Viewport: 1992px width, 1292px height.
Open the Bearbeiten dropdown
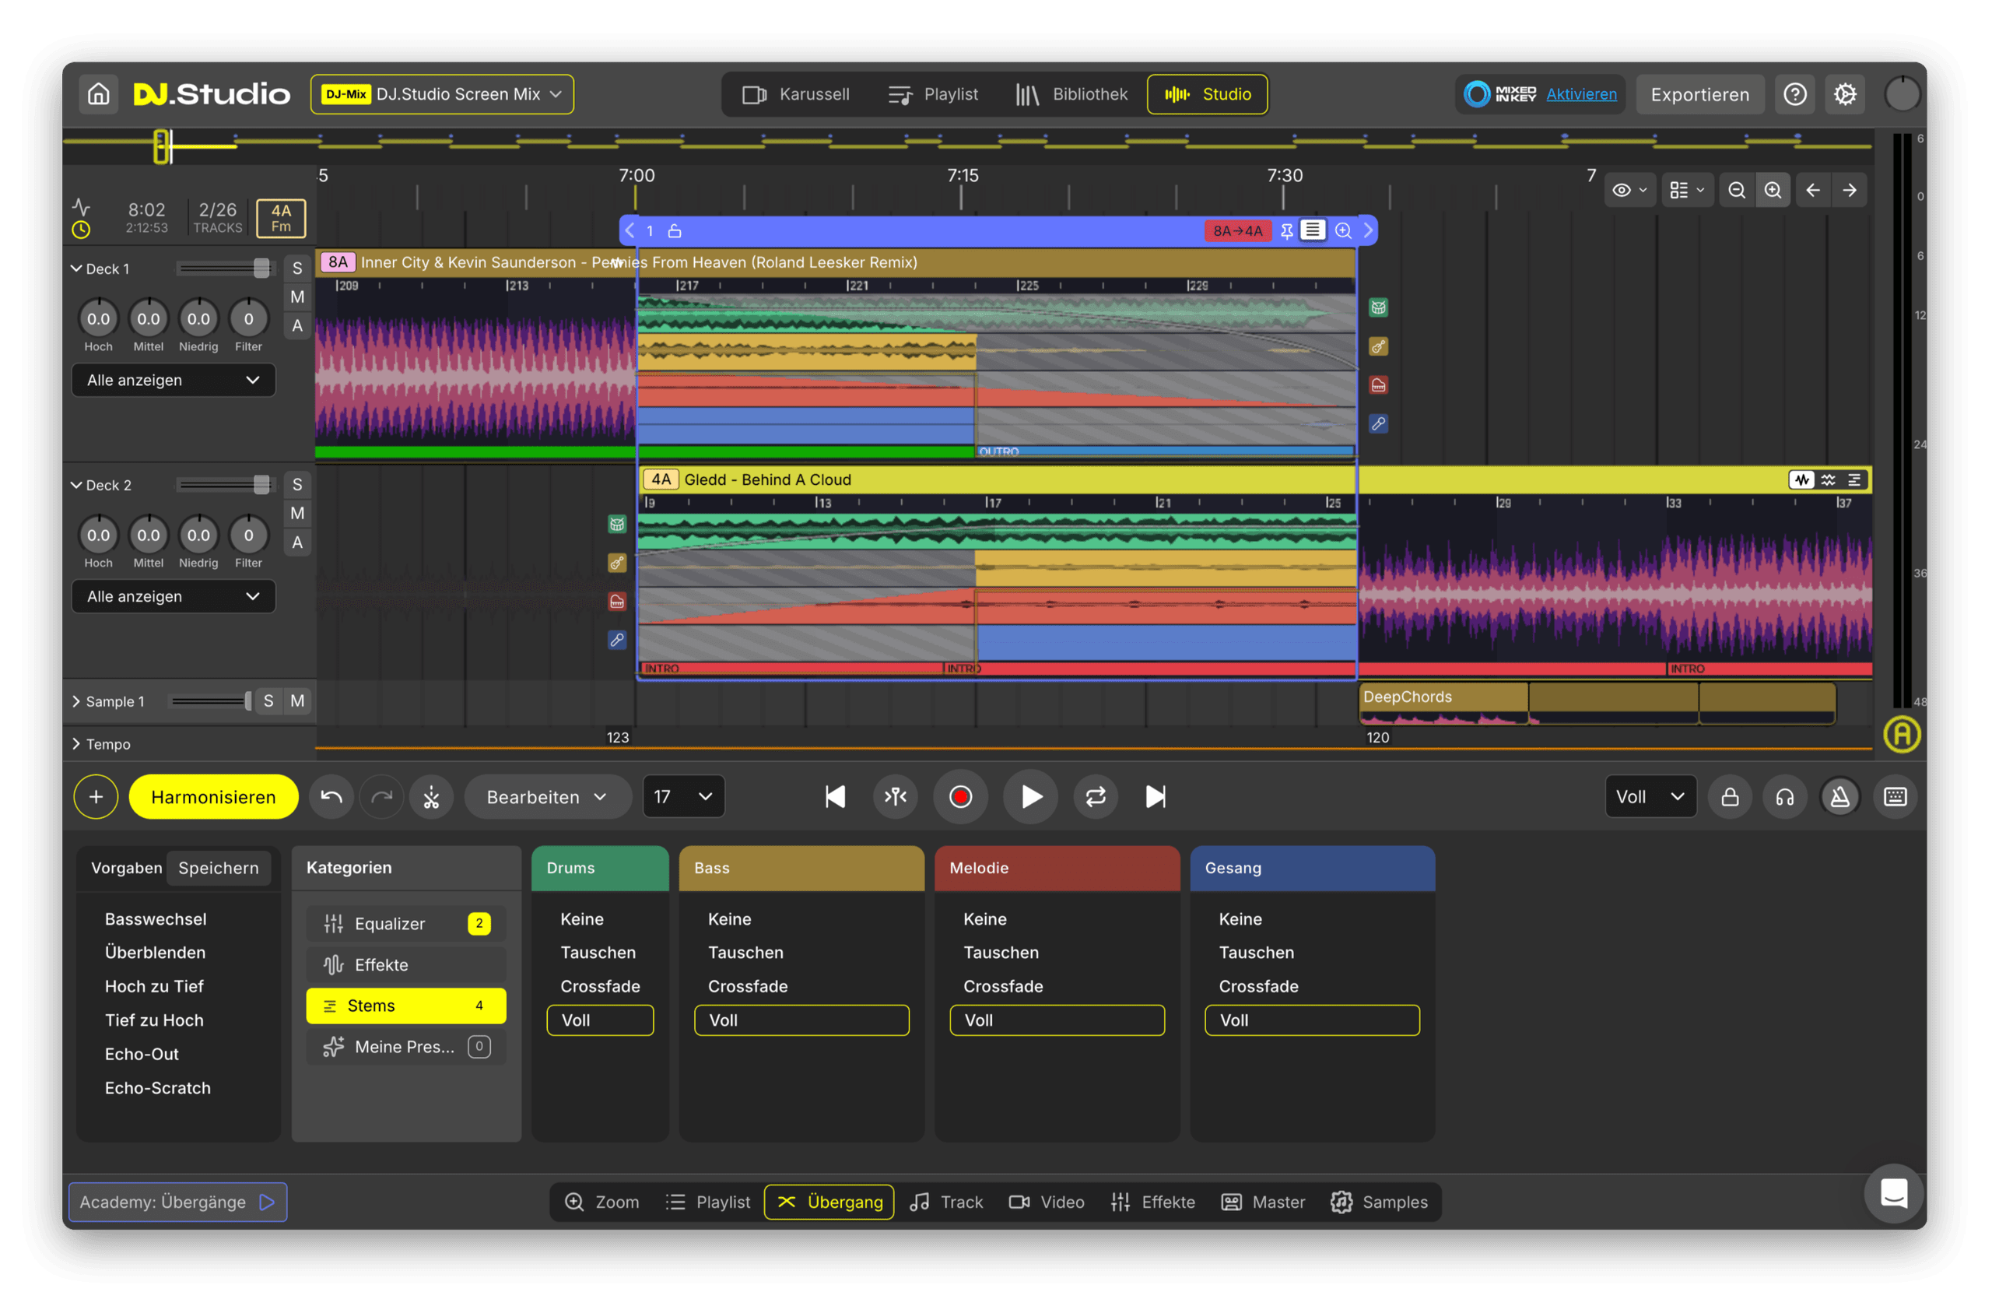(547, 796)
